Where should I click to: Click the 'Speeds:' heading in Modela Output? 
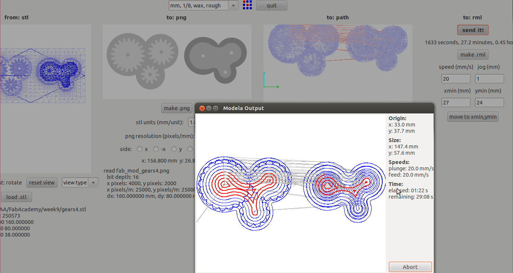tap(399, 162)
